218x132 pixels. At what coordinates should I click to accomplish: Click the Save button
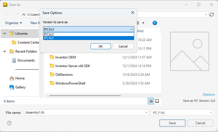click(172, 123)
